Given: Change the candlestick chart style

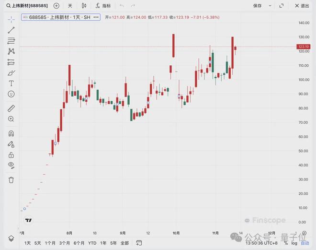Looking at the screenshot, I should [84, 6].
